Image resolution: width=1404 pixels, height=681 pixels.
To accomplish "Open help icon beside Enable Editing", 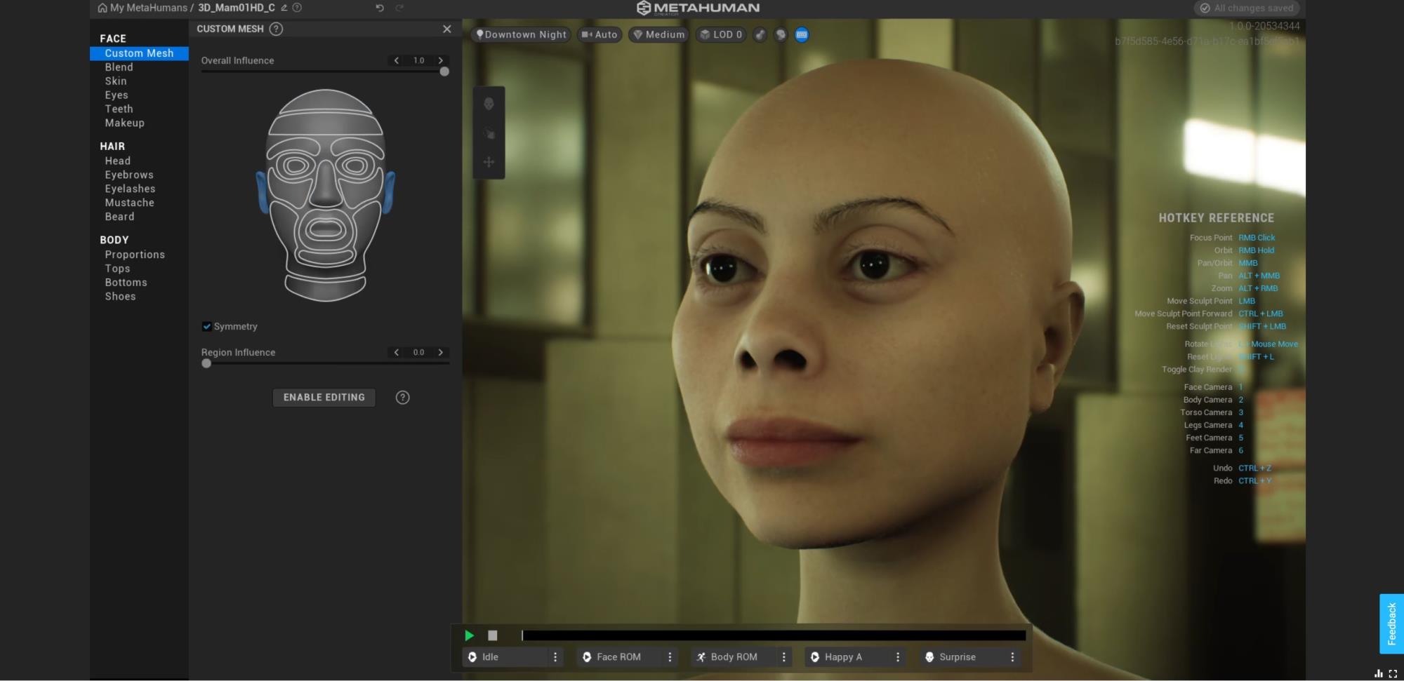I will pyautogui.click(x=402, y=398).
